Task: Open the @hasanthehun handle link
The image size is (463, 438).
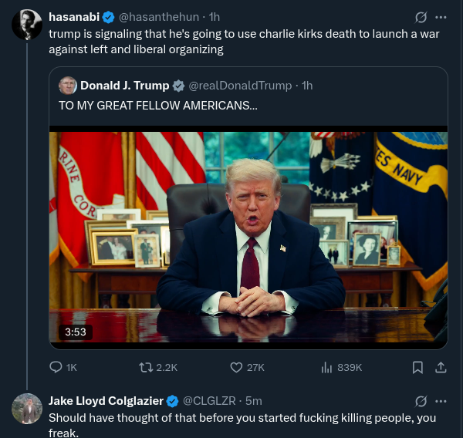Action: pyautogui.click(x=159, y=17)
